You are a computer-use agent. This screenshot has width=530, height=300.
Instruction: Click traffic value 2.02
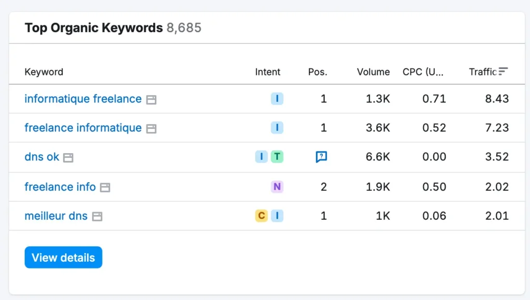(x=497, y=187)
